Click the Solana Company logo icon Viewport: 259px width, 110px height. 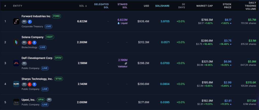coord(16,42)
